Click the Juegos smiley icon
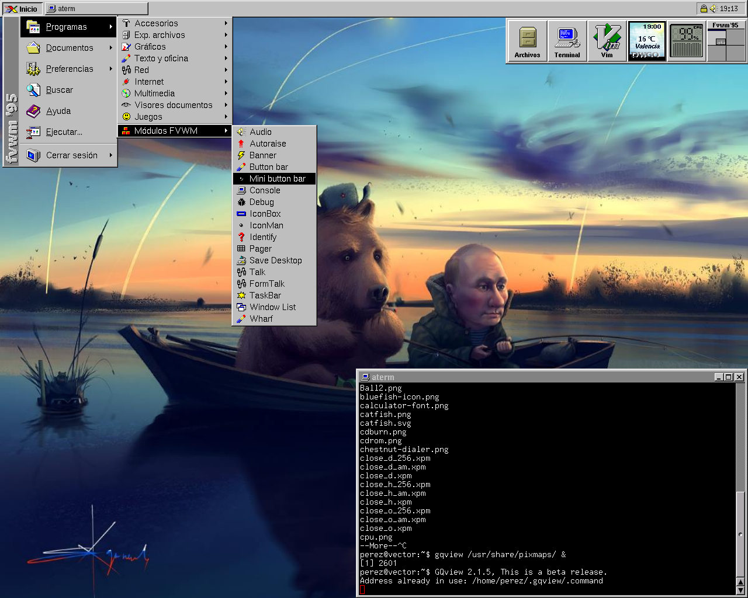This screenshot has width=748, height=598. click(x=126, y=117)
